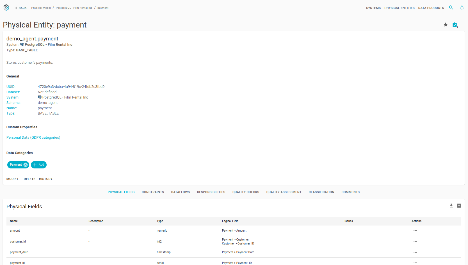Open the tasks clipboard check icon

[x=455, y=25]
